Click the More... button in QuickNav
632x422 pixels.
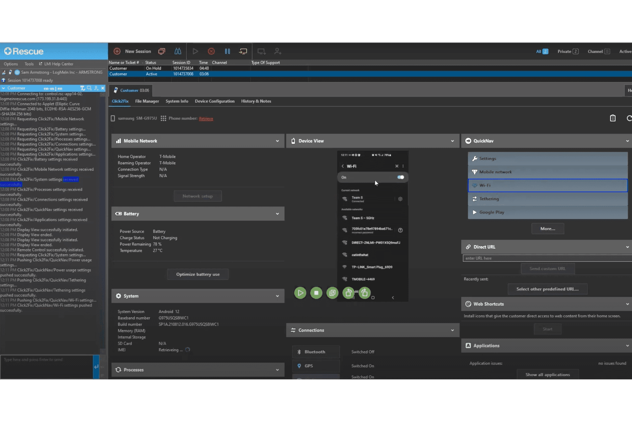pyautogui.click(x=548, y=229)
